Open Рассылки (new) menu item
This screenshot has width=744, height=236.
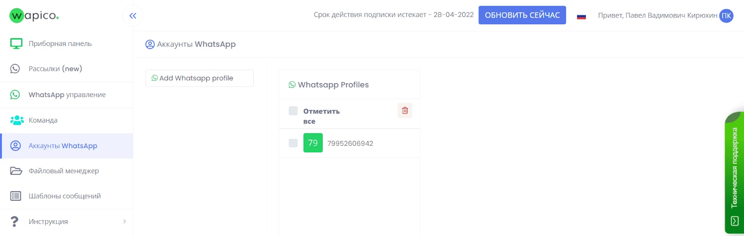click(66, 69)
